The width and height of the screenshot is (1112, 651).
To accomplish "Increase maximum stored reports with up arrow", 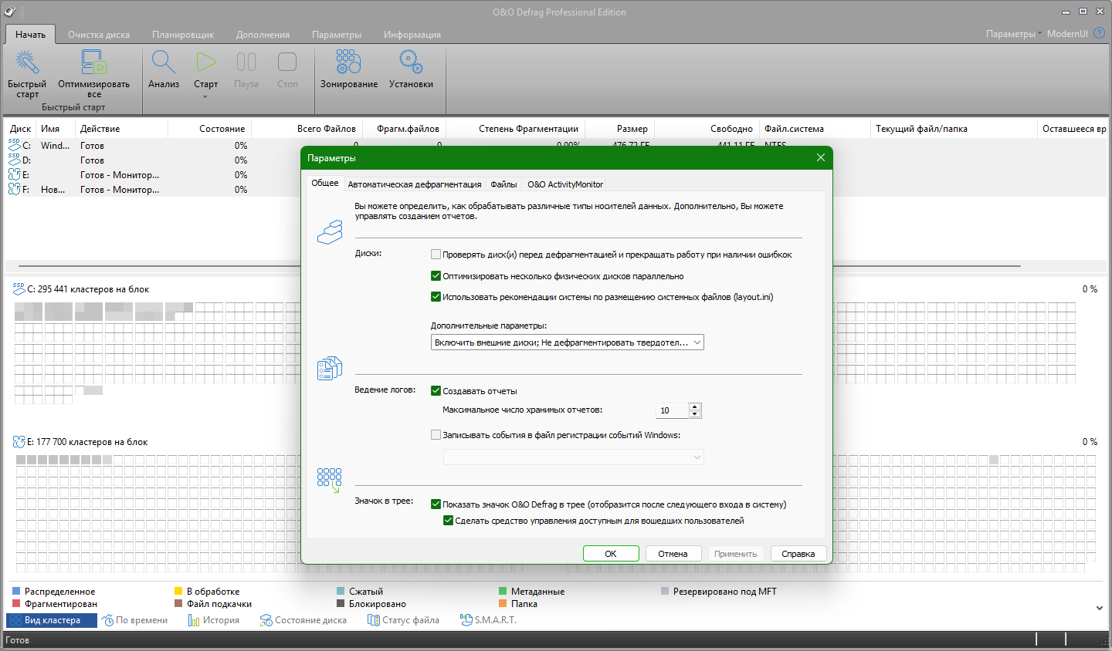I will pyautogui.click(x=694, y=406).
